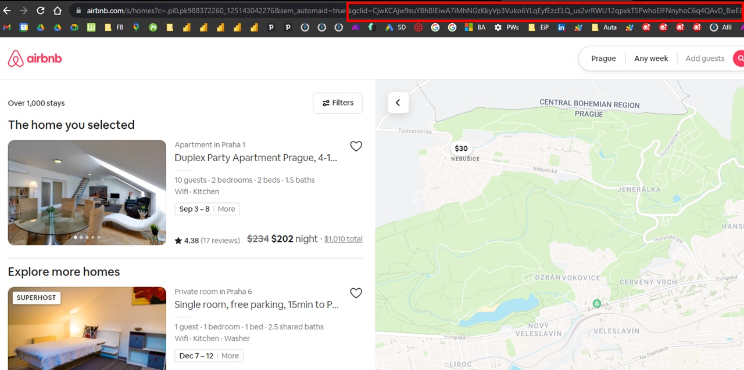Viewport: 744px width, 370px height.
Task: Open the Filters panel
Action: tap(338, 103)
